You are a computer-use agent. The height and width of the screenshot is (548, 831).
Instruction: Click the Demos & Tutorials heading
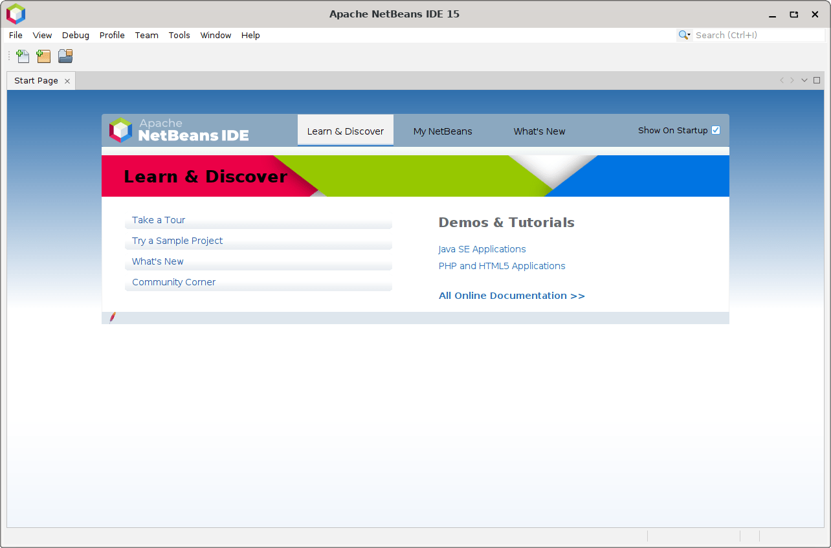(x=506, y=223)
